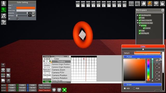The image size is (166, 93).
Task: Click the red diamond keyframe on timeline
Action: coord(84,59)
